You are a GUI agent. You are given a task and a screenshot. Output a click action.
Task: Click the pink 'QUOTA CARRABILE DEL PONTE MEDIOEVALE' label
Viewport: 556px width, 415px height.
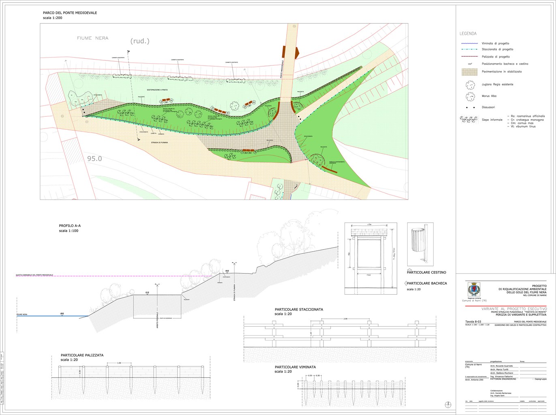point(34,275)
